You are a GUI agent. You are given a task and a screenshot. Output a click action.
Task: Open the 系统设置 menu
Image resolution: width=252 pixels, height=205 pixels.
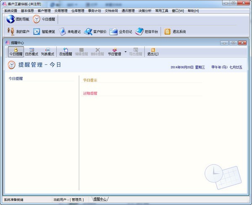coord(10,10)
